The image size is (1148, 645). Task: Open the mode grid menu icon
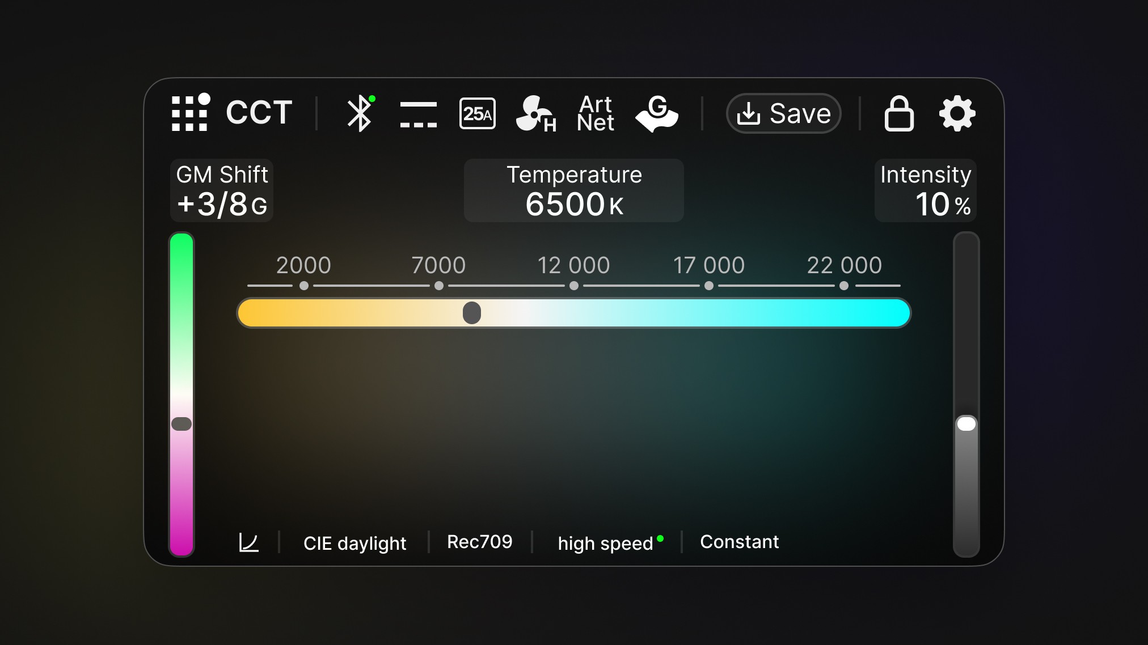click(x=190, y=113)
